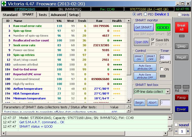Click the SMART table scroll down arrow
Screen dimensions: 192x137
pos(129,101)
